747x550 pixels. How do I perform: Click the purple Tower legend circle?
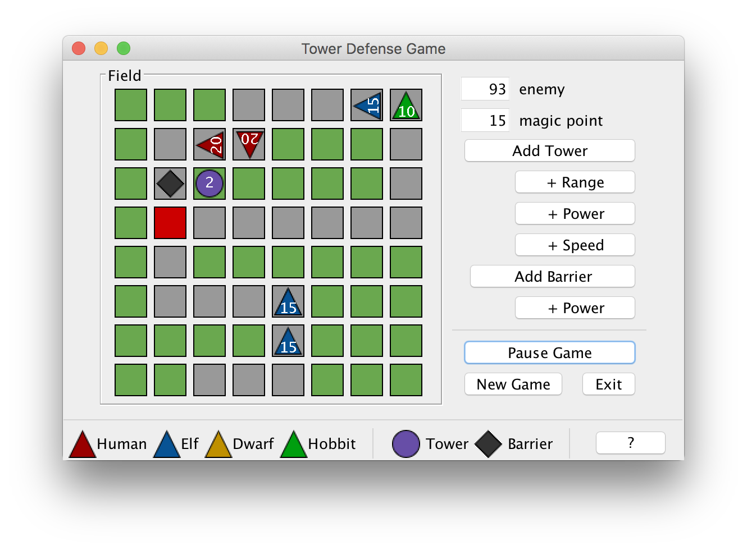point(406,444)
